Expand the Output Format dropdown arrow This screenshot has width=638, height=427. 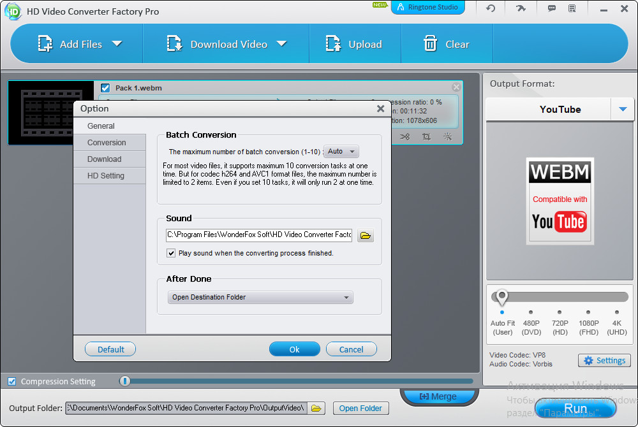point(623,109)
